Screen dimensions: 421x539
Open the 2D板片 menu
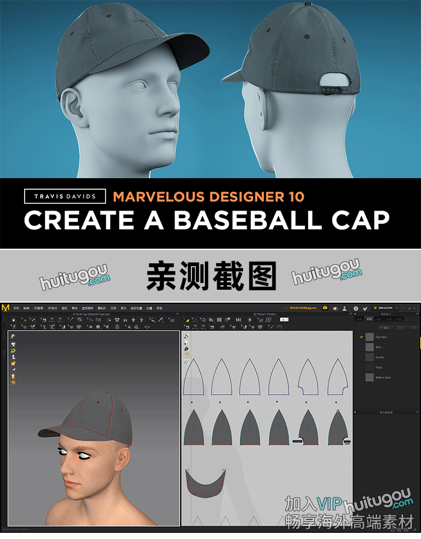click(x=52, y=308)
